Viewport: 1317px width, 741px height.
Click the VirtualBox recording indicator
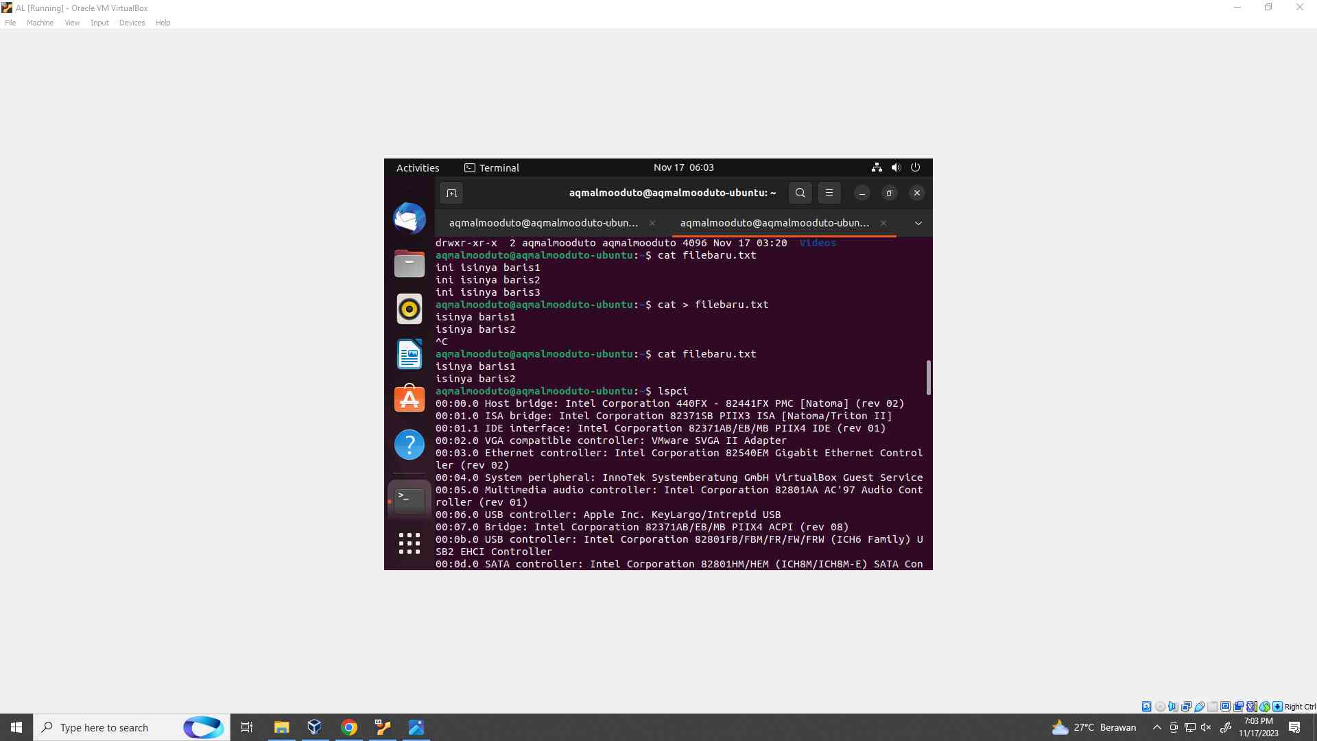click(1238, 707)
